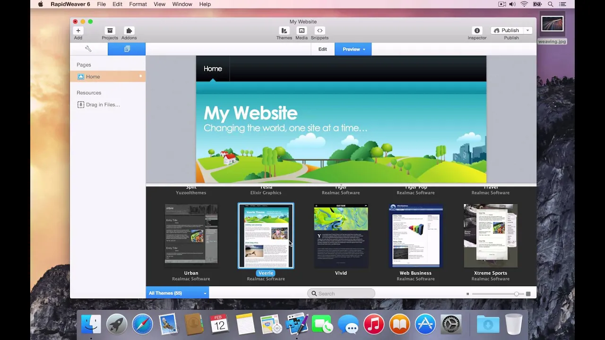
Task: Click the Home navigation link in preview
Action: coord(213,68)
